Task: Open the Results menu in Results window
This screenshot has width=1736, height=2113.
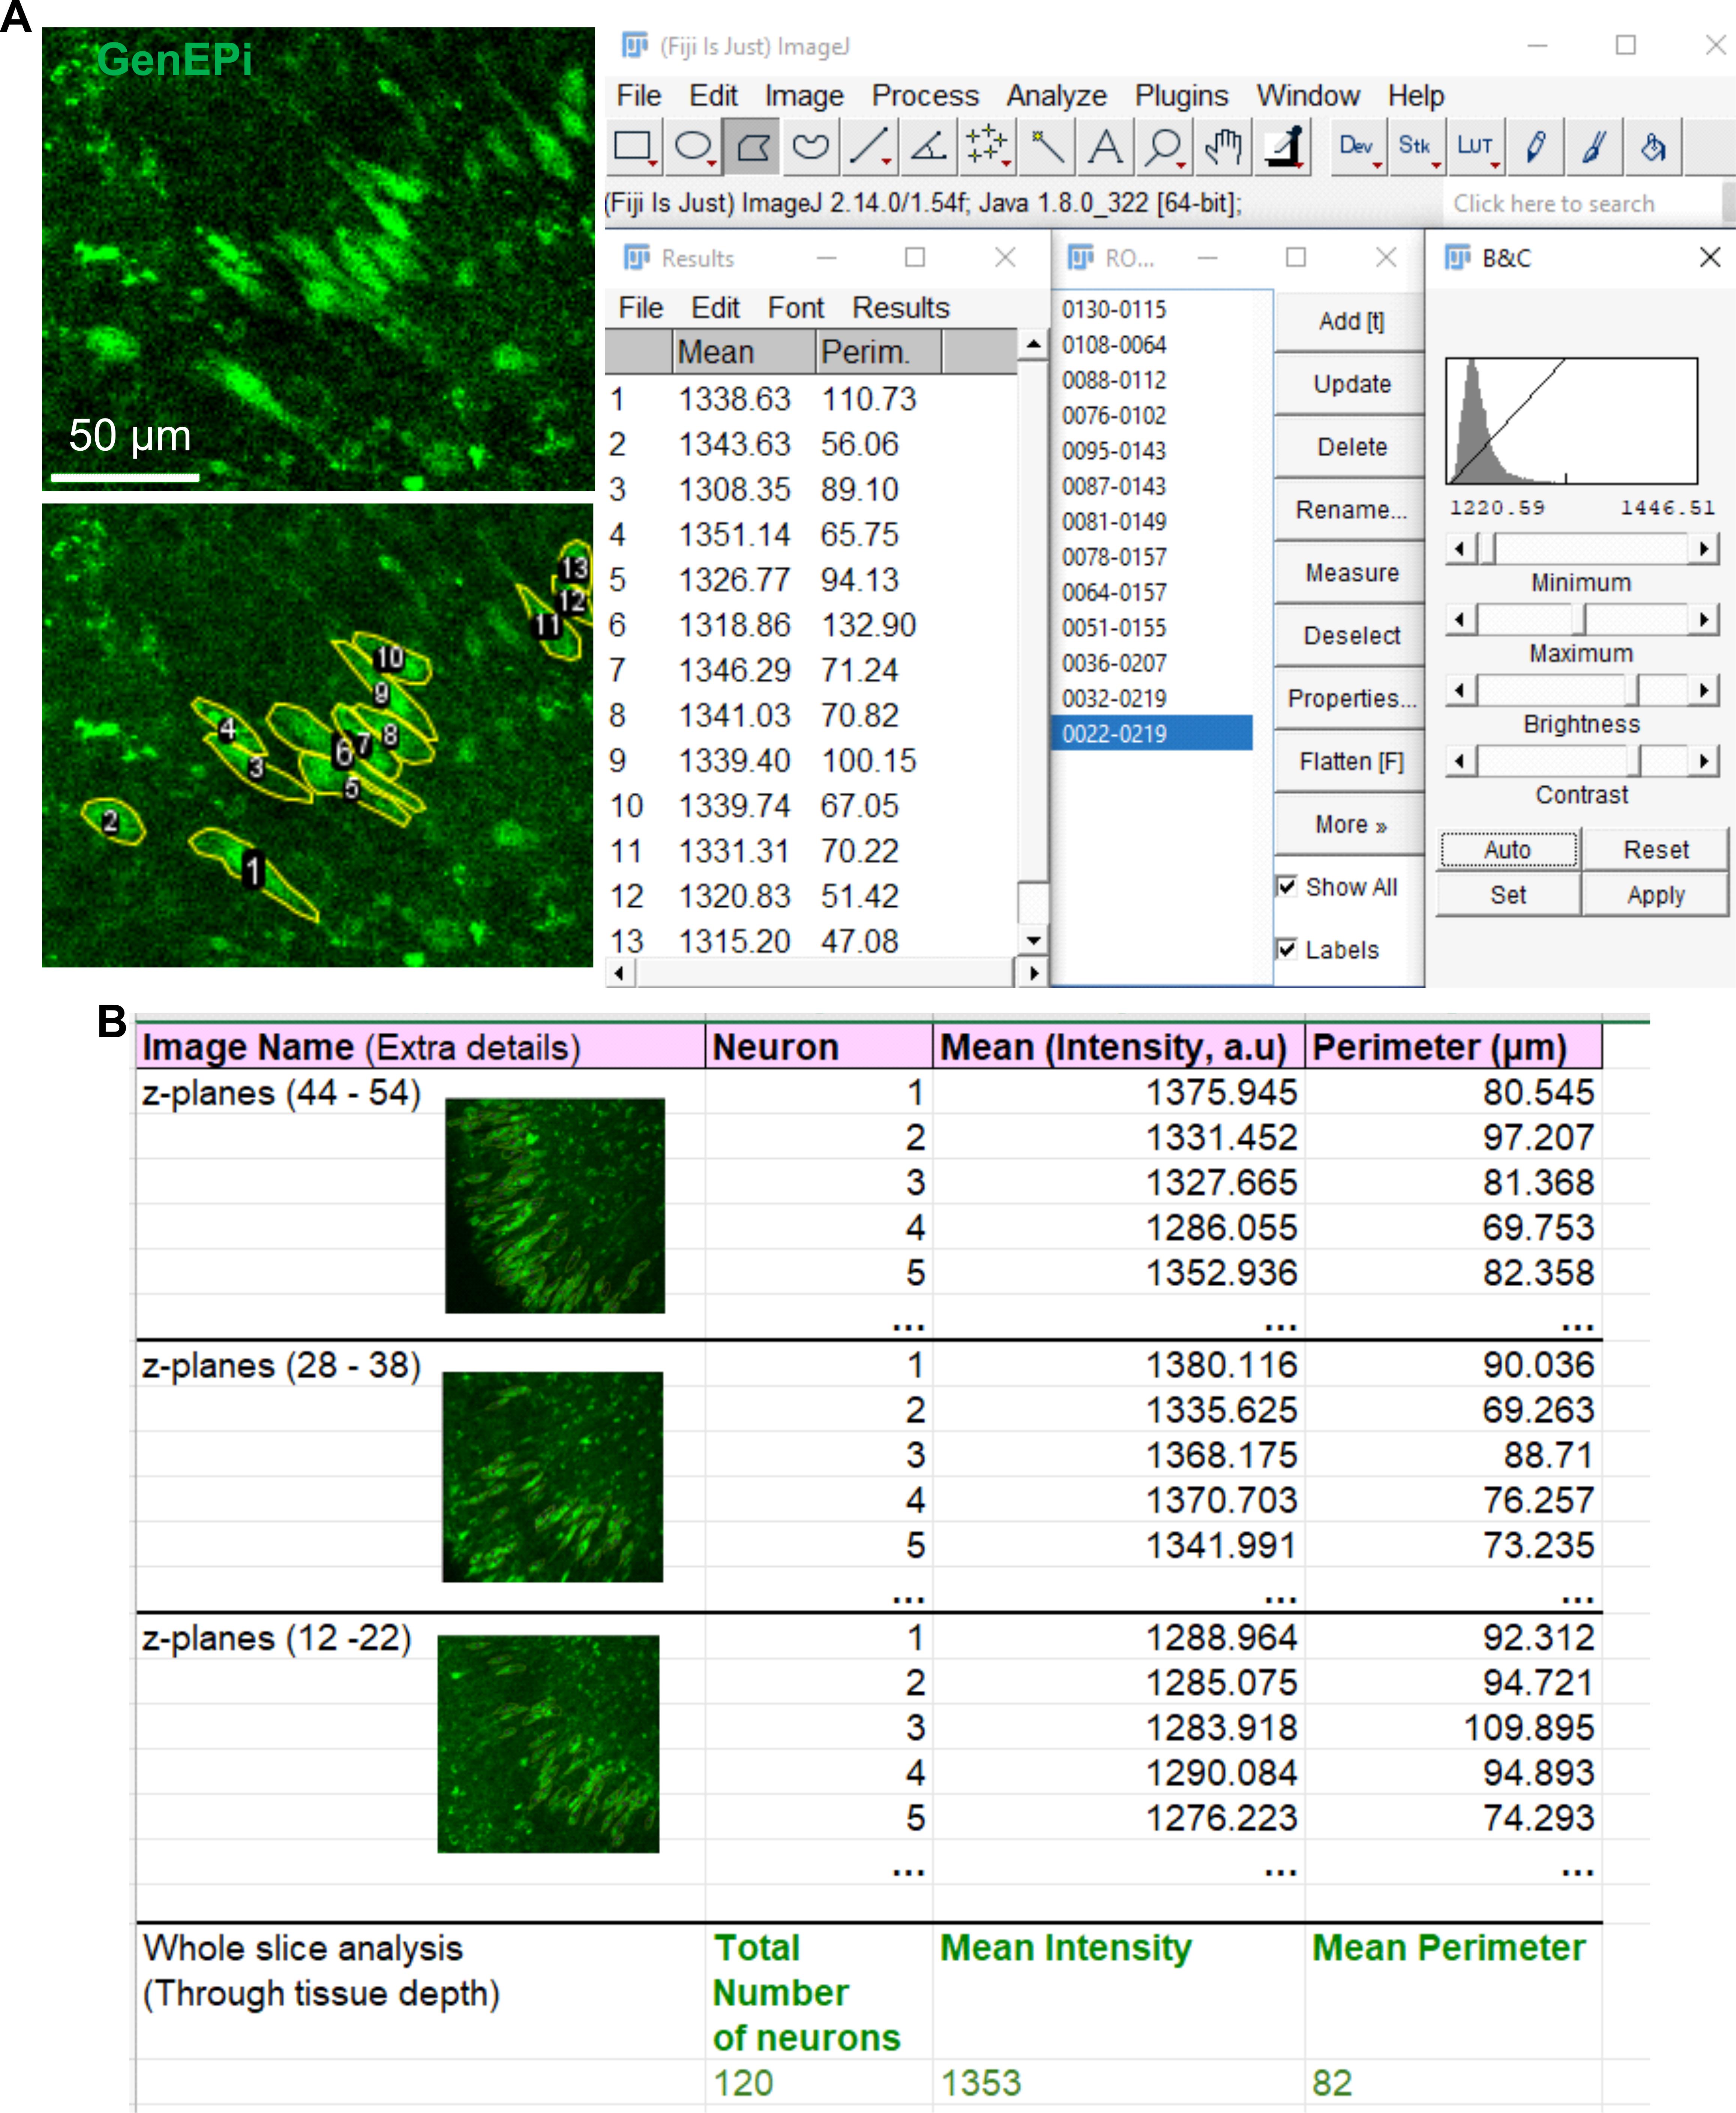Action: coord(901,308)
